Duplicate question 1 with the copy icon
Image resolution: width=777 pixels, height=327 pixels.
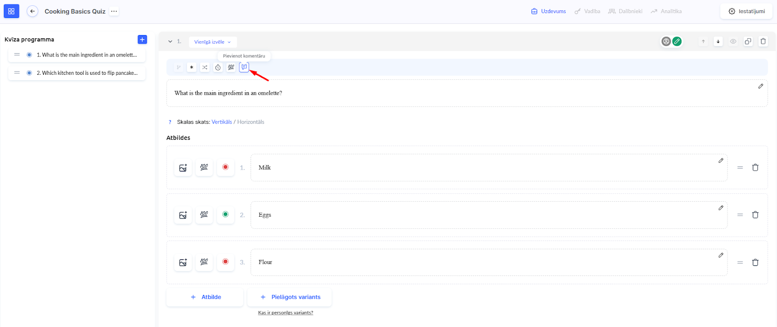tap(748, 41)
